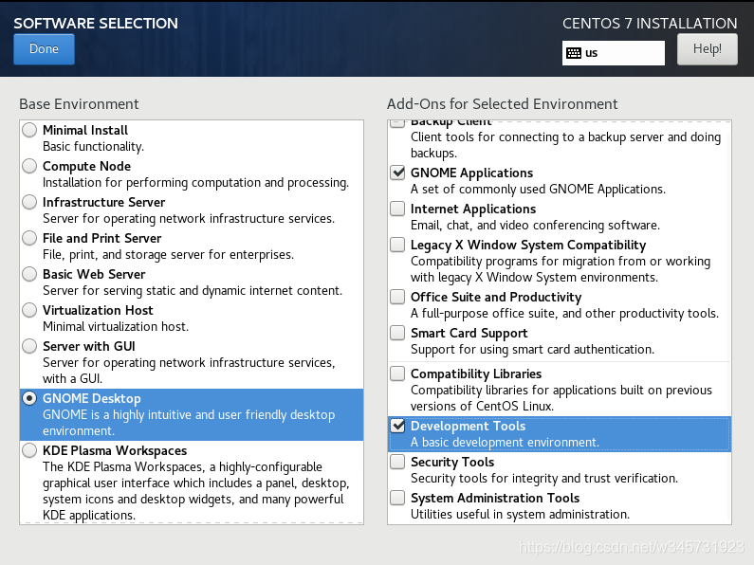Pick File and Print Server environment
This screenshot has width=754, height=565.
click(x=30, y=239)
